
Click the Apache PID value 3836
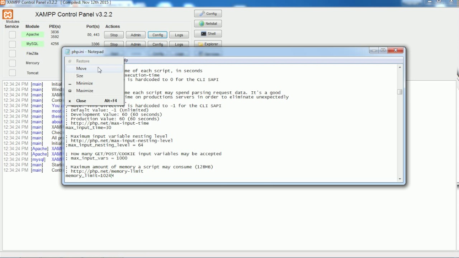coord(55,32)
